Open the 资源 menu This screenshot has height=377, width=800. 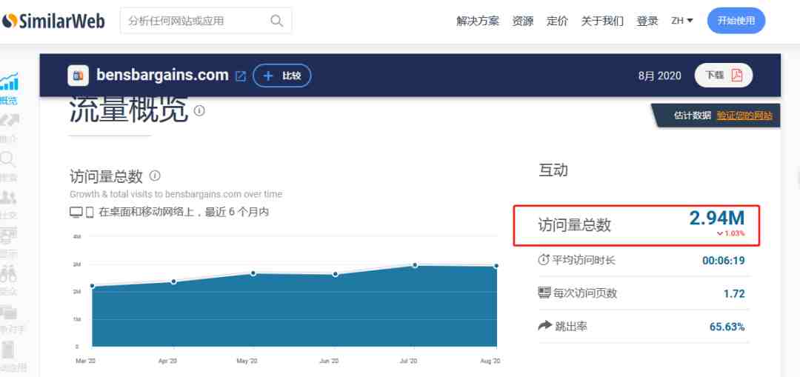523,21
